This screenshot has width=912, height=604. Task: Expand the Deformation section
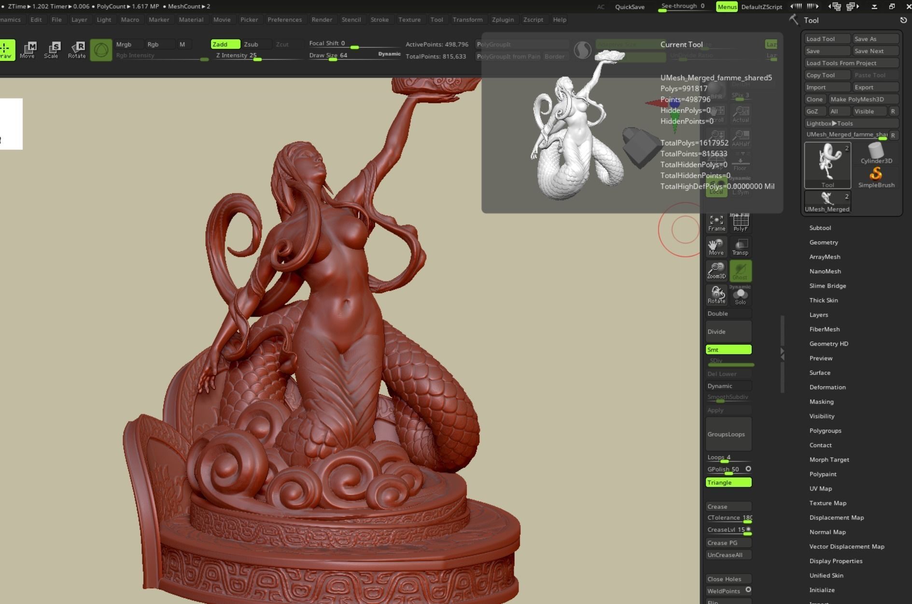pos(827,387)
